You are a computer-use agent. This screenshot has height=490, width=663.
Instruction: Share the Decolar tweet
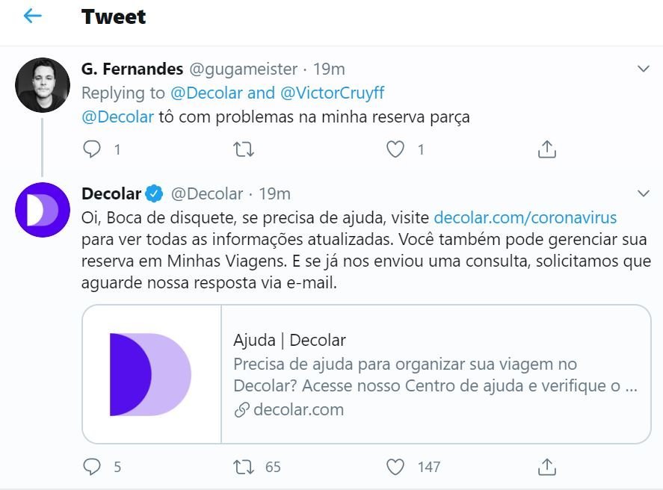point(547,467)
